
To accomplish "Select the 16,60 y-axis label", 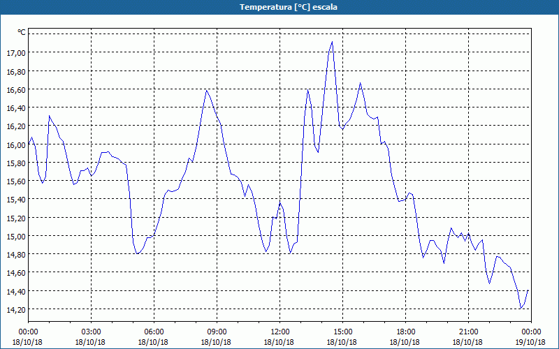I will point(16,90).
